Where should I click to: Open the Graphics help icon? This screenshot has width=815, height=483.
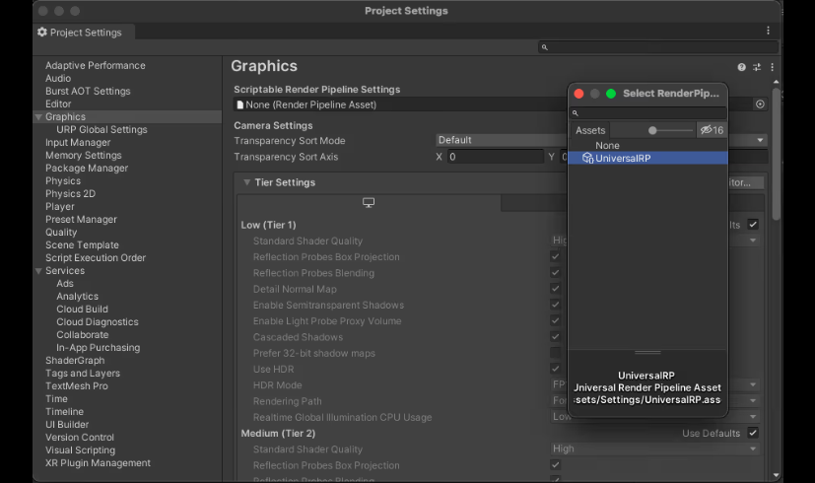pos(742,67)
